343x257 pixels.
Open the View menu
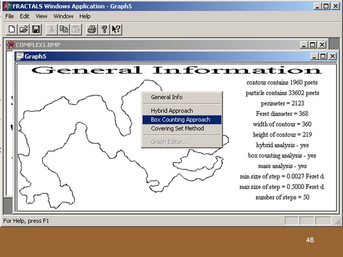(41, 16)
